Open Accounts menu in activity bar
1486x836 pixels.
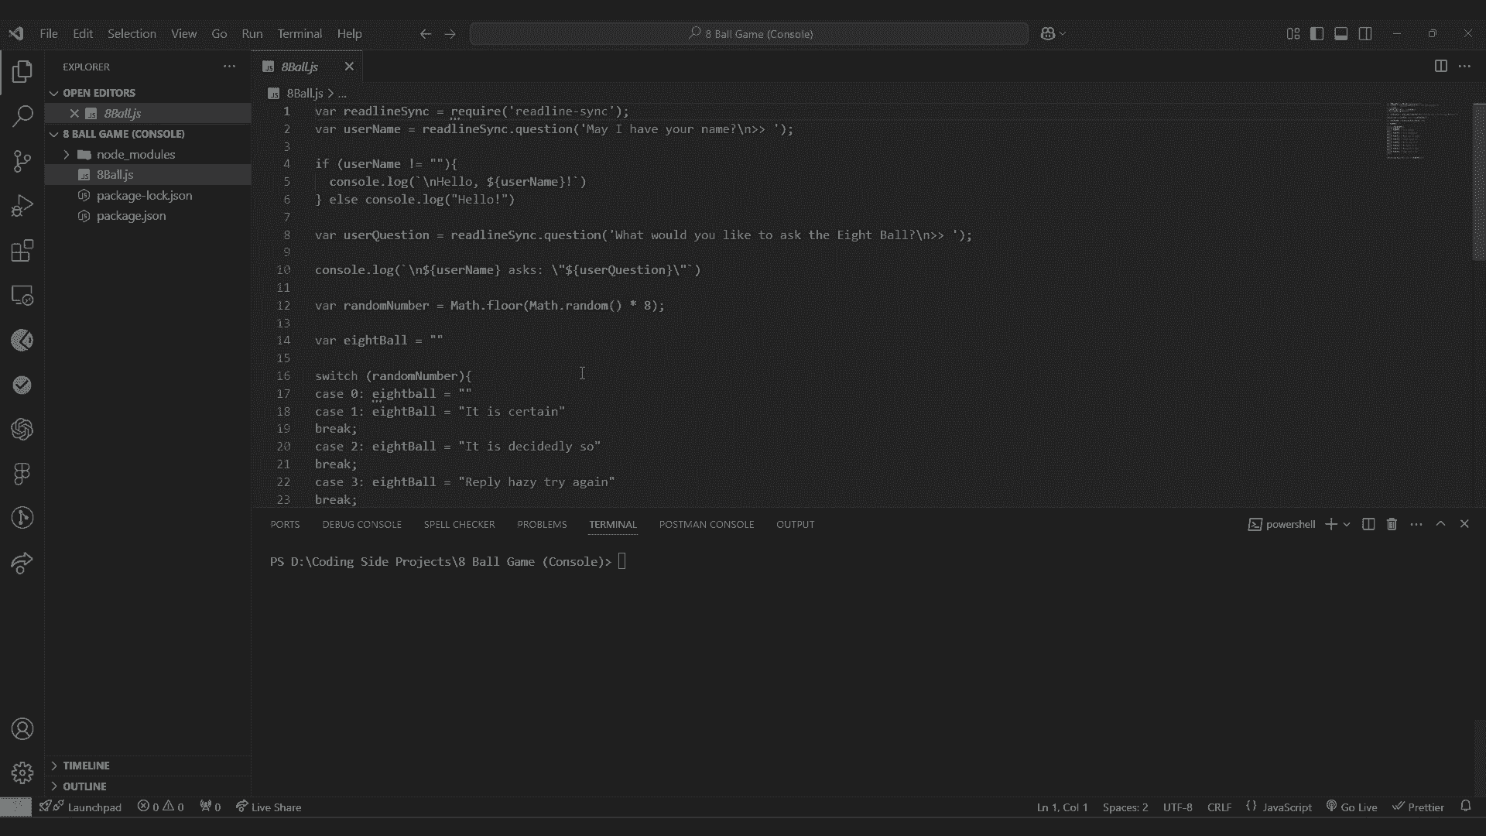(22, 729)
